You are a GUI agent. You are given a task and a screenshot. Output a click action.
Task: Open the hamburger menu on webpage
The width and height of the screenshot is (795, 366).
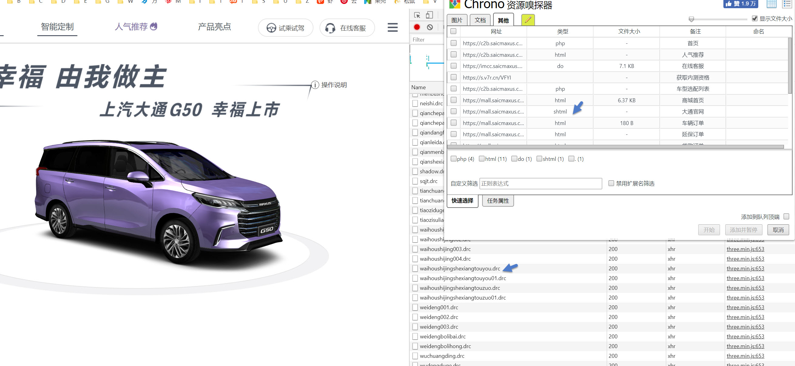392,28
